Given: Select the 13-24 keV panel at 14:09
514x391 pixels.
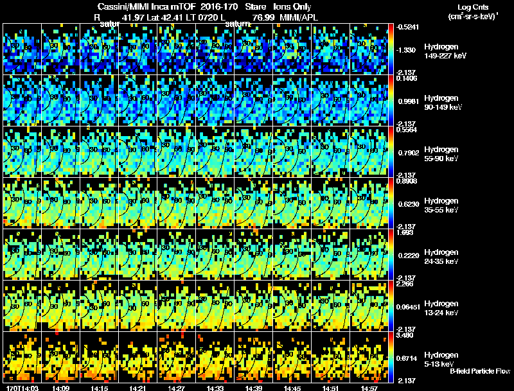Looking at the screenshot, I should click(60, 306).
